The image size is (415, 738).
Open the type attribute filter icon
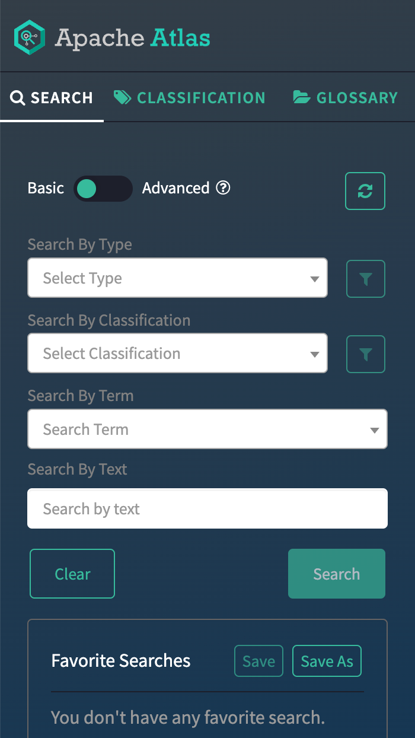click(366, 279)
